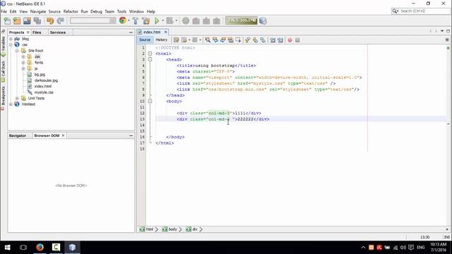Collapse the body tag code fold
The height and width of the screenshot is (254, 452).
click(x=150, y=101)
